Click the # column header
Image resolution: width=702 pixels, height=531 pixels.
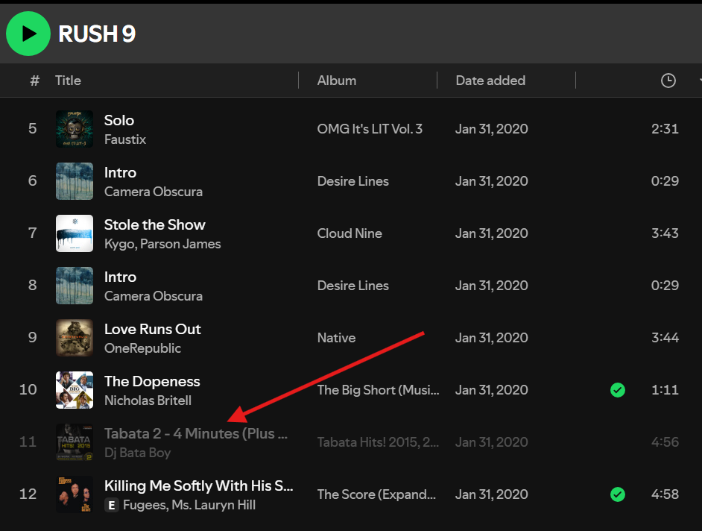click(x=34, y=81)
